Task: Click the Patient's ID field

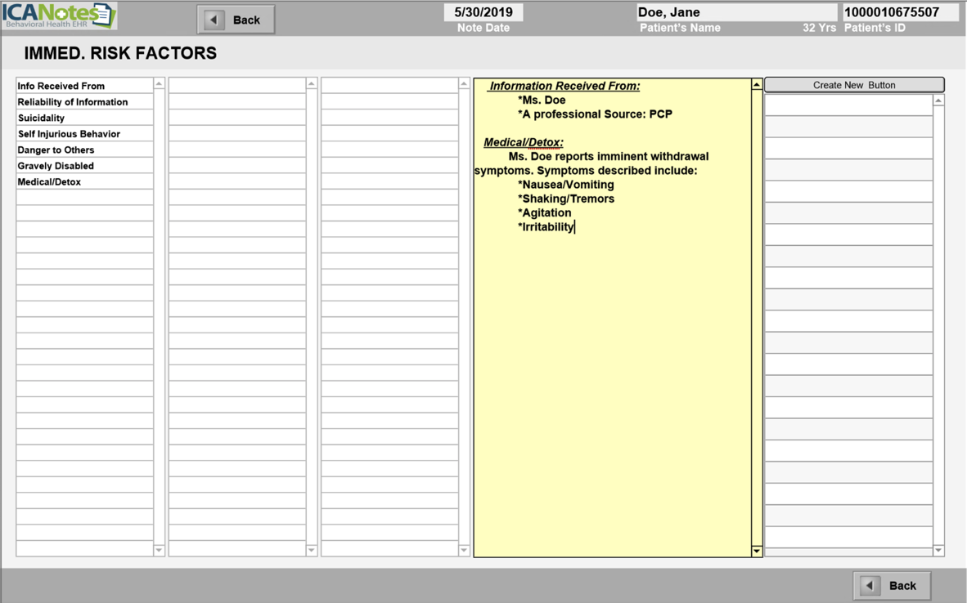Action: 900,12
